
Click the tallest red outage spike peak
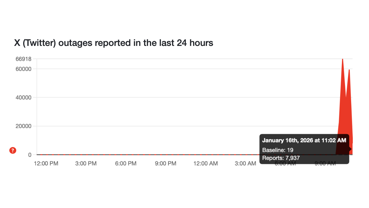pyautogui.click(x=342, y=60)
